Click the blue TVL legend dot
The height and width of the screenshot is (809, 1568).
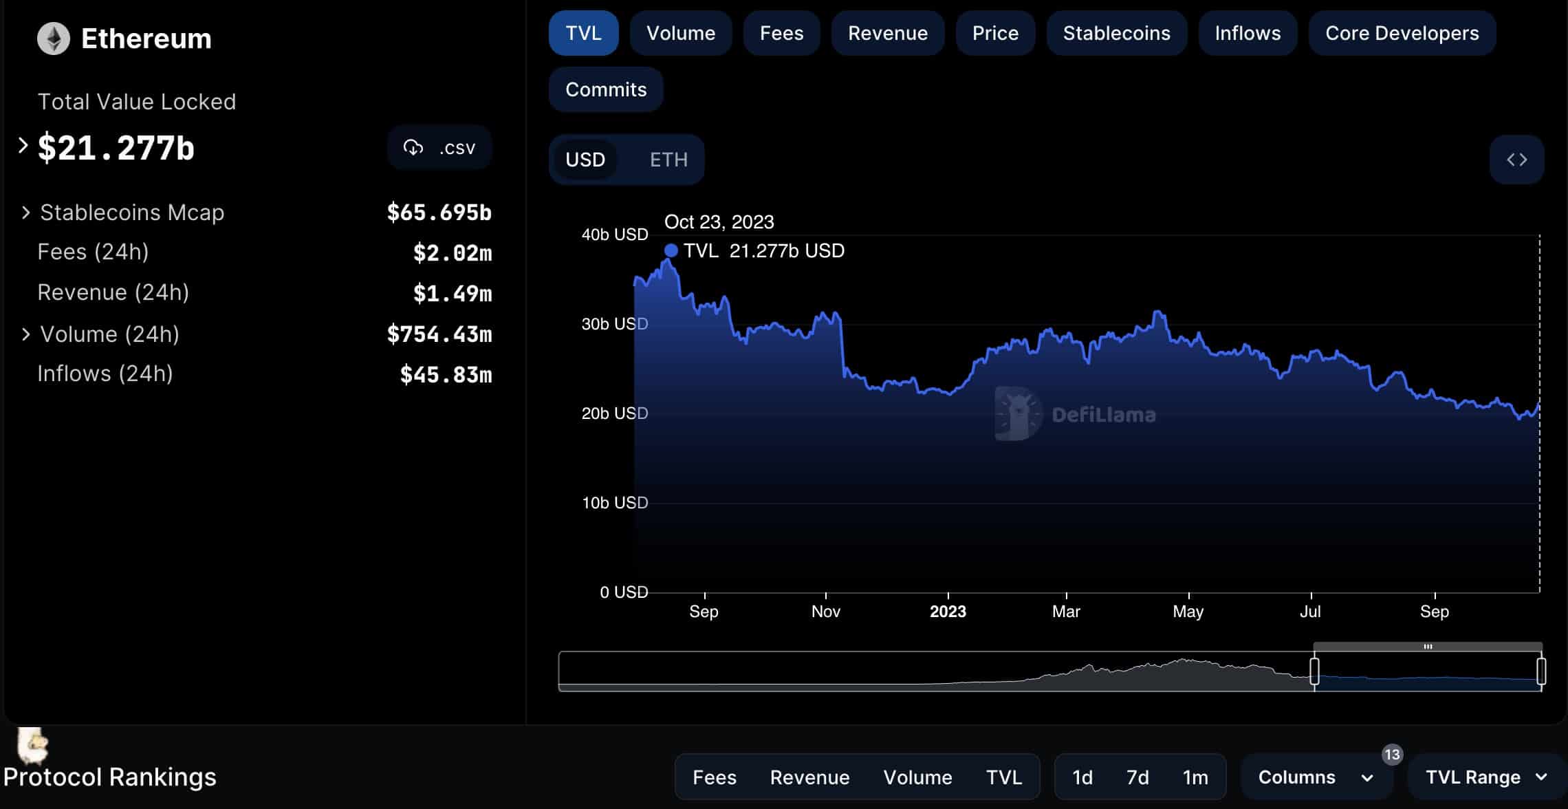coord(671,251)
